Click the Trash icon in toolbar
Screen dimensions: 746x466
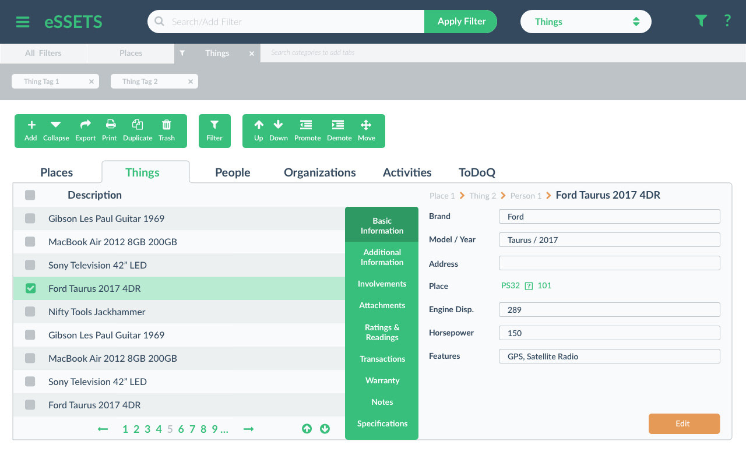tap(167, 125)
